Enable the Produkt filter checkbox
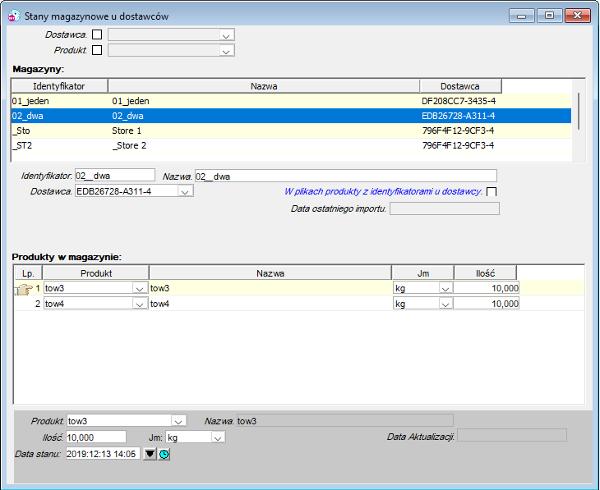The height and width of the screenshot is (490, 600). [97, 50]
